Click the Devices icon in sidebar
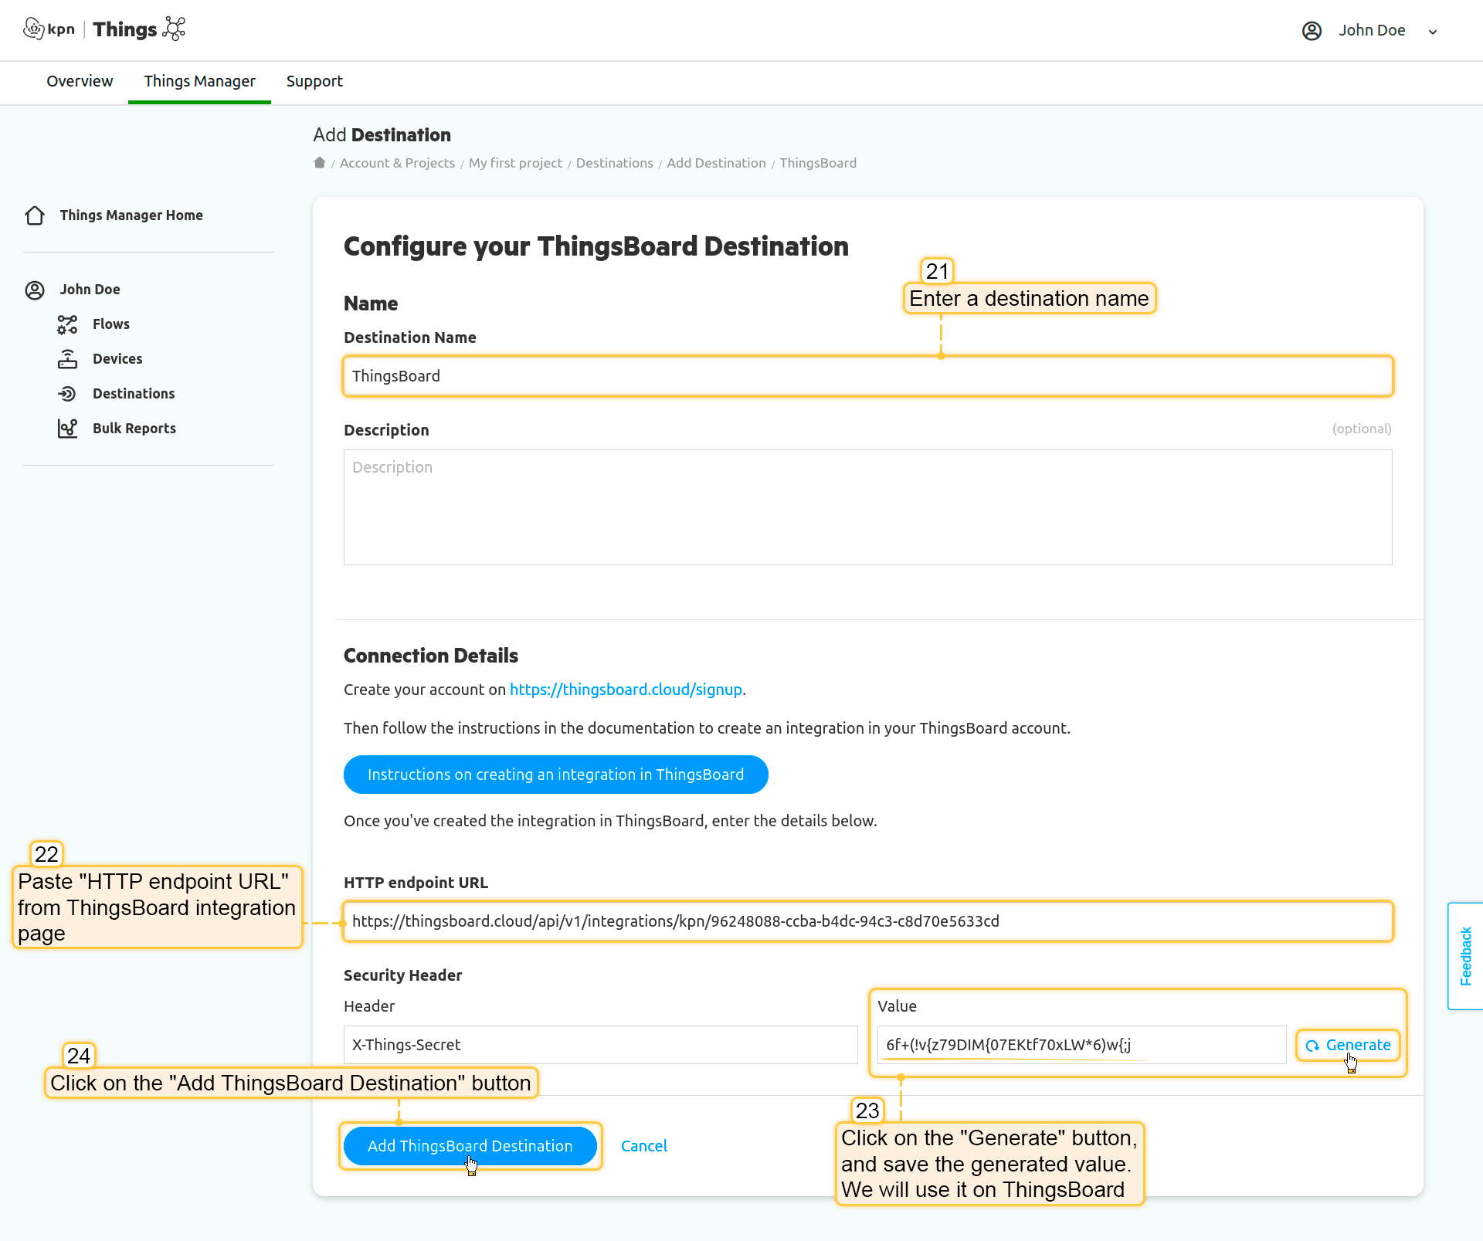 coord(67,359)
